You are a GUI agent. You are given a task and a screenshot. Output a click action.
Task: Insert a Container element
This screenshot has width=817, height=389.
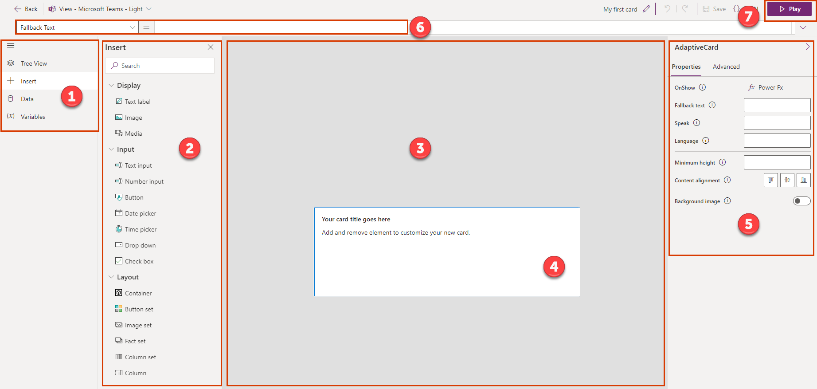[x=134, y=293]
